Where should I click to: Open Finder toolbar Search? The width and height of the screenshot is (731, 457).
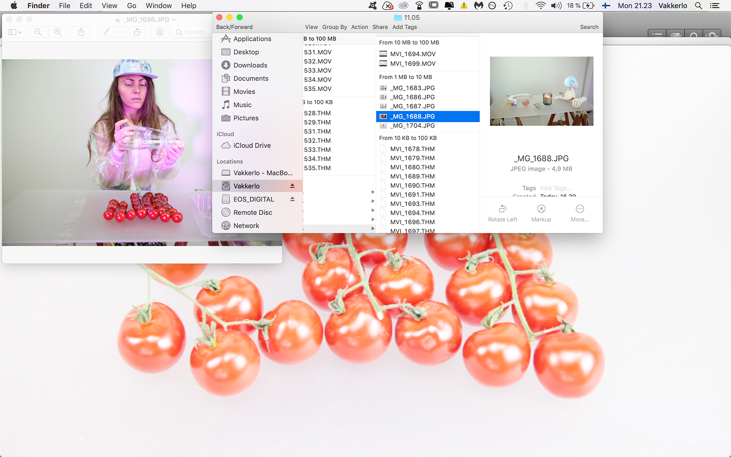589,27
